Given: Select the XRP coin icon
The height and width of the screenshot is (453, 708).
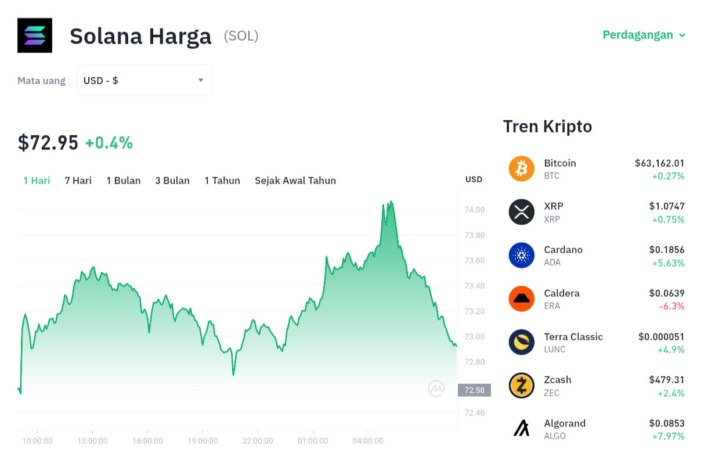Looking at the screenshot, I should (x=521, y=212).
